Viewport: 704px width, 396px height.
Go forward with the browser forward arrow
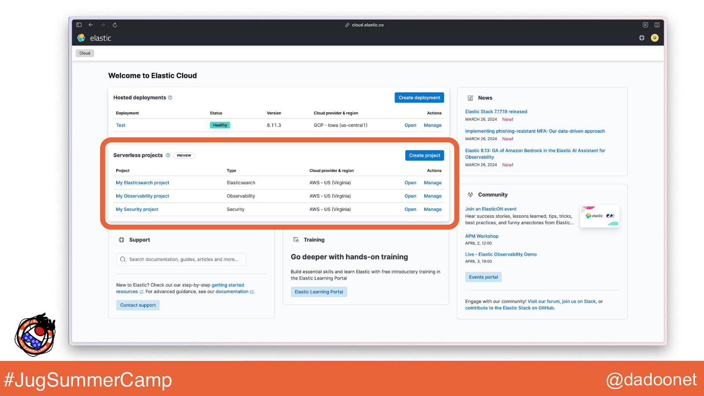[103, 25]
